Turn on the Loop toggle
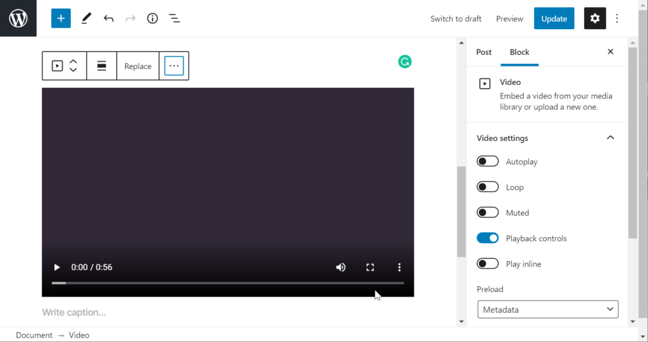 pos(487,187)
